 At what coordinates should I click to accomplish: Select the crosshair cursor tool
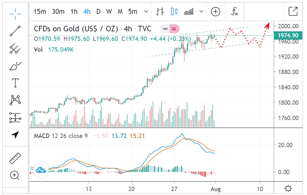click(15, 13)
